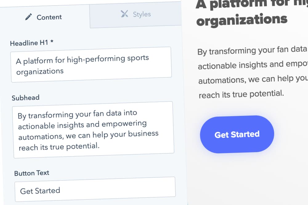308x205 pixels.
Task: Focus the Headline H1 text field
Action: [91, 65]
